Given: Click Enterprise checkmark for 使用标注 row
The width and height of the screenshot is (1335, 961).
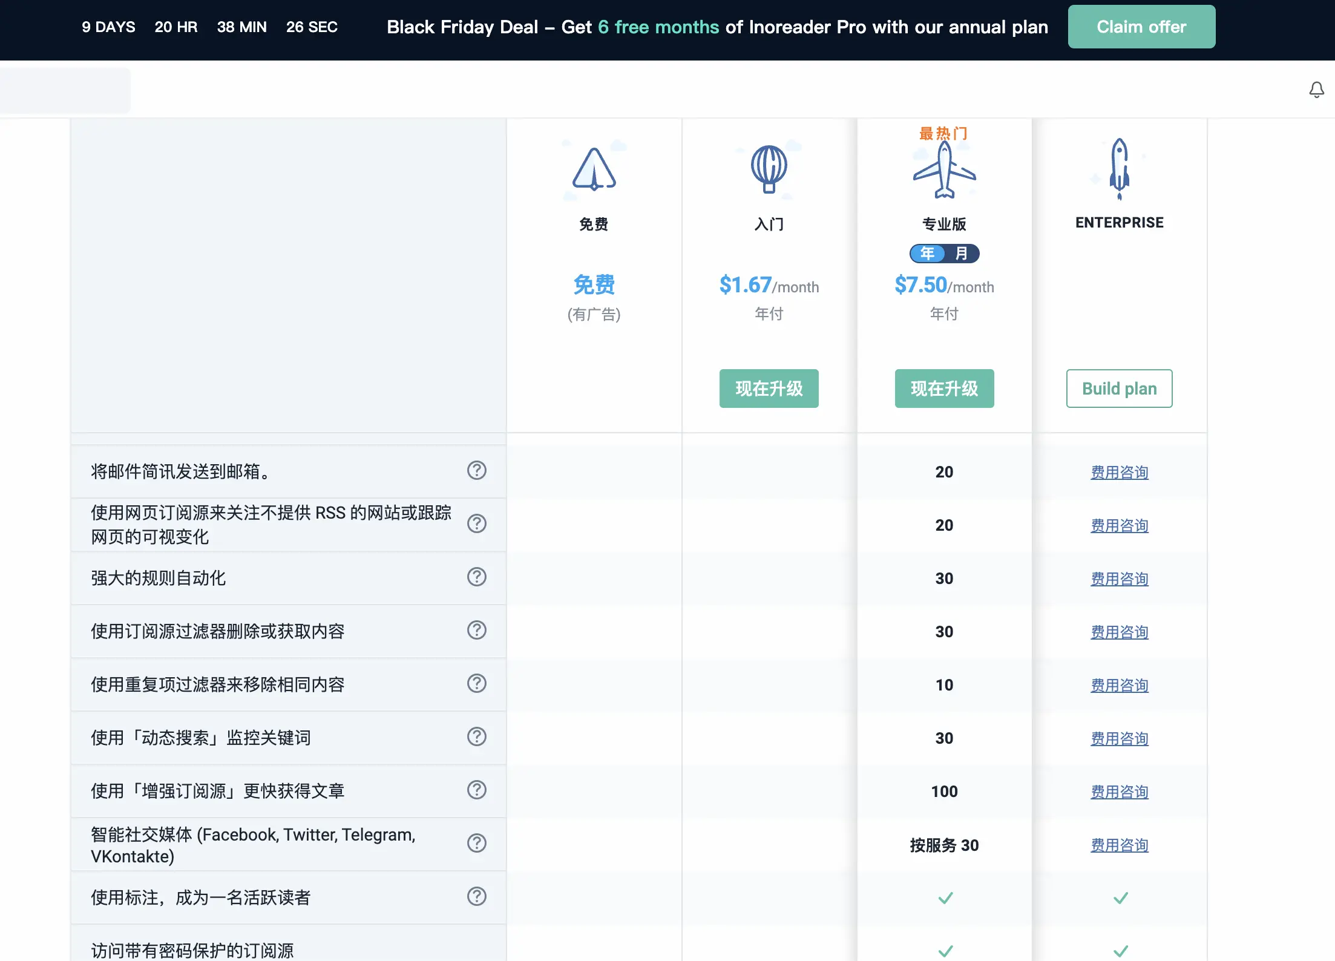Looking at the screenshot, I should (1120, 897).
